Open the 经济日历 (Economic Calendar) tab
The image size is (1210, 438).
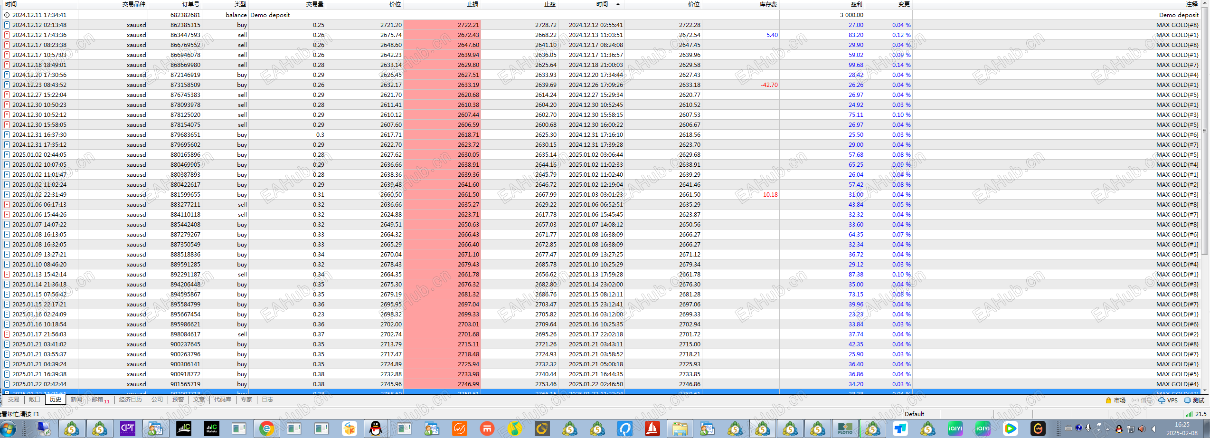(131, 400)
